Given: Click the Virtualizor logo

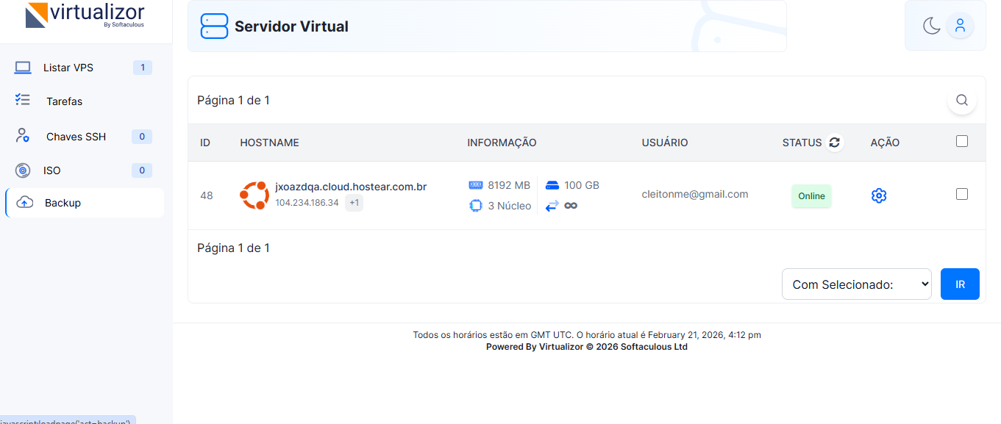Looking at the screenshot, I should point(85,15).
